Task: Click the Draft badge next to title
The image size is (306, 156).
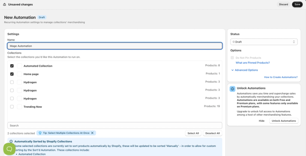Action: pyautogui.click(x=42, y=17)
